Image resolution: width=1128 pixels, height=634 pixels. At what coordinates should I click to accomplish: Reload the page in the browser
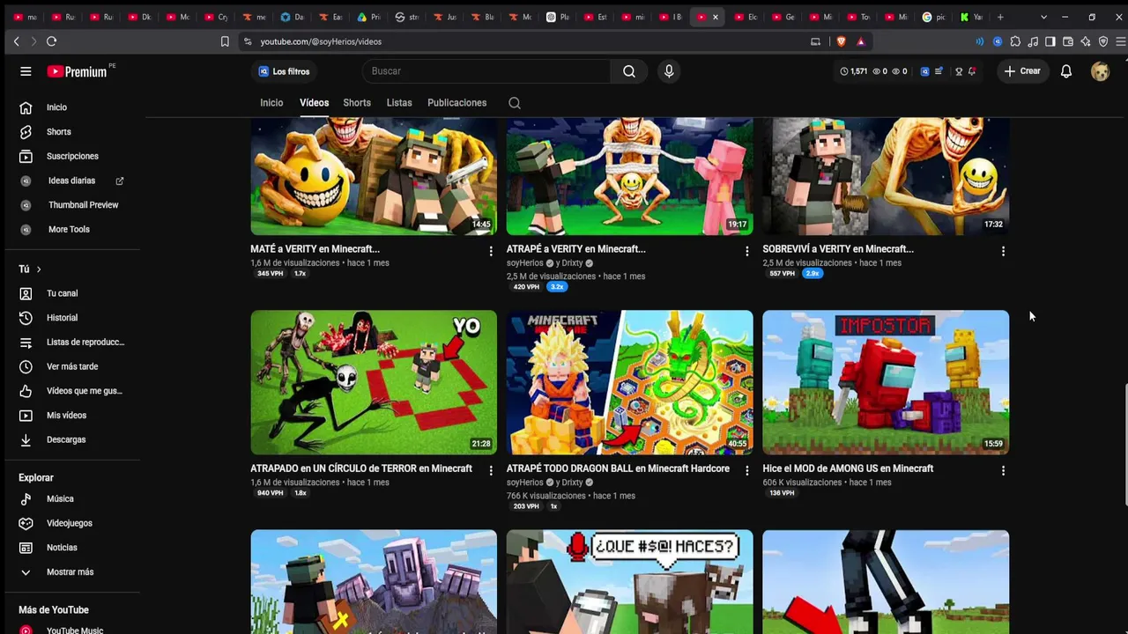(52, 41)
